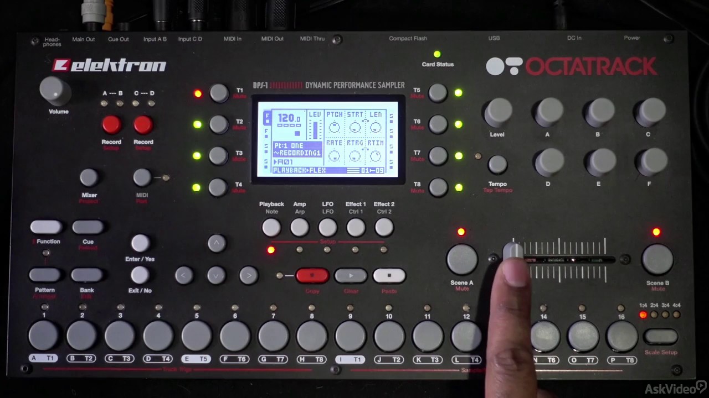Select the T8 track button
This screenshot has width=709, height=398.
point(438,187)
